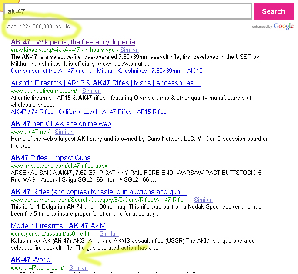Viewport: 298px width, 274px height.
Task: Click the 'enhanced by Google' logo
Action: (x=273, y=27)
